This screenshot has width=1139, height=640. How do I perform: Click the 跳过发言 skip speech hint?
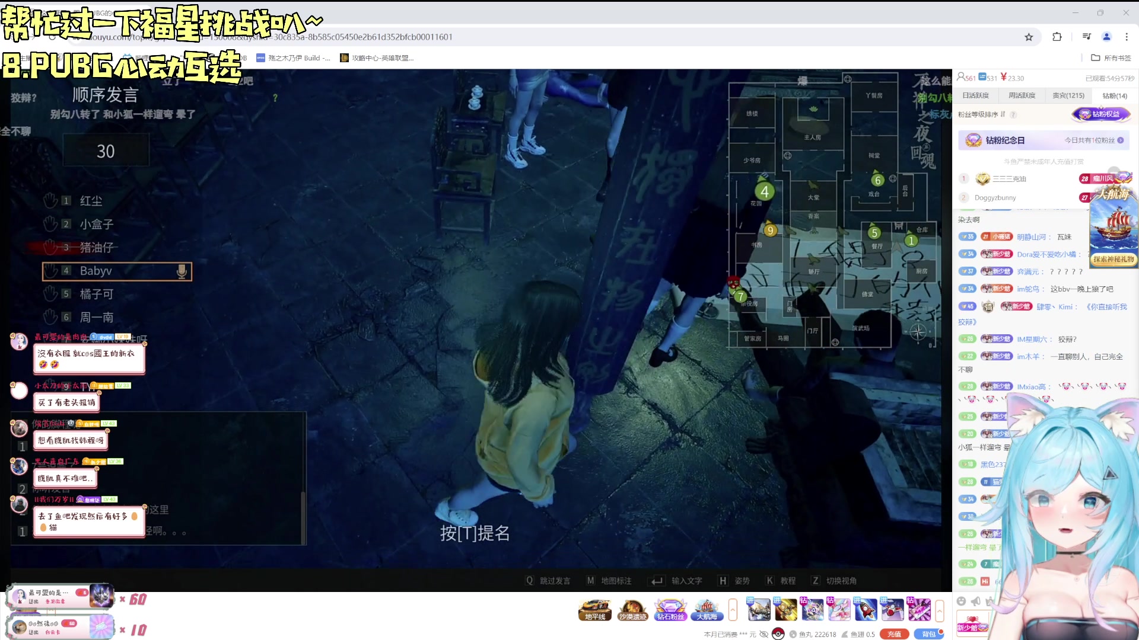click(548, 581)
